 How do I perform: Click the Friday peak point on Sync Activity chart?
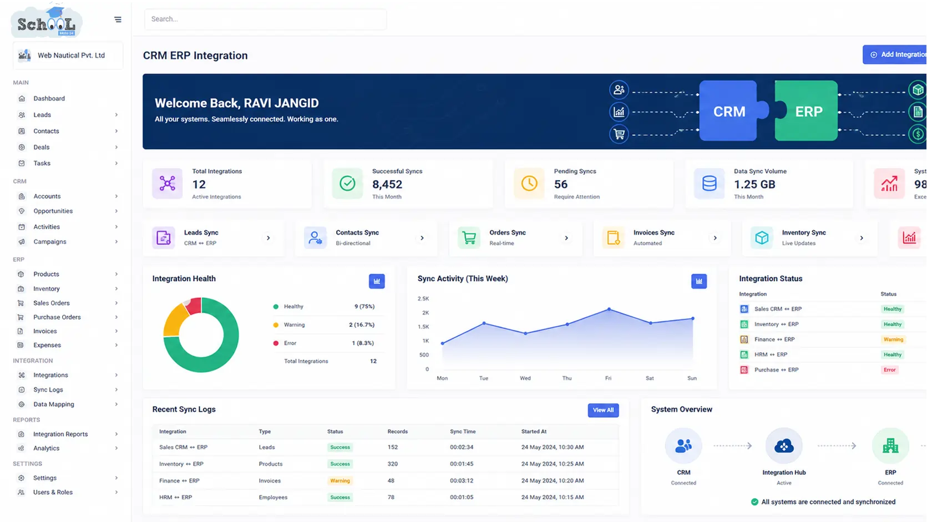click(x=609, y=309)
